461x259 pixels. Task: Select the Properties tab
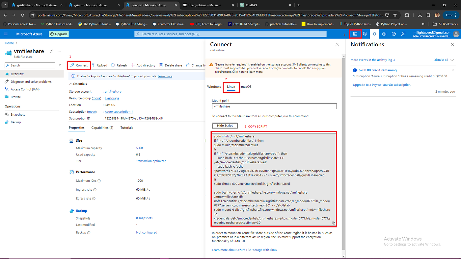(76, 128)
